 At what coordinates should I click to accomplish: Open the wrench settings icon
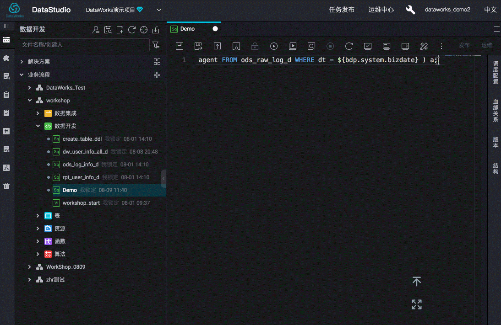(411, 10)
